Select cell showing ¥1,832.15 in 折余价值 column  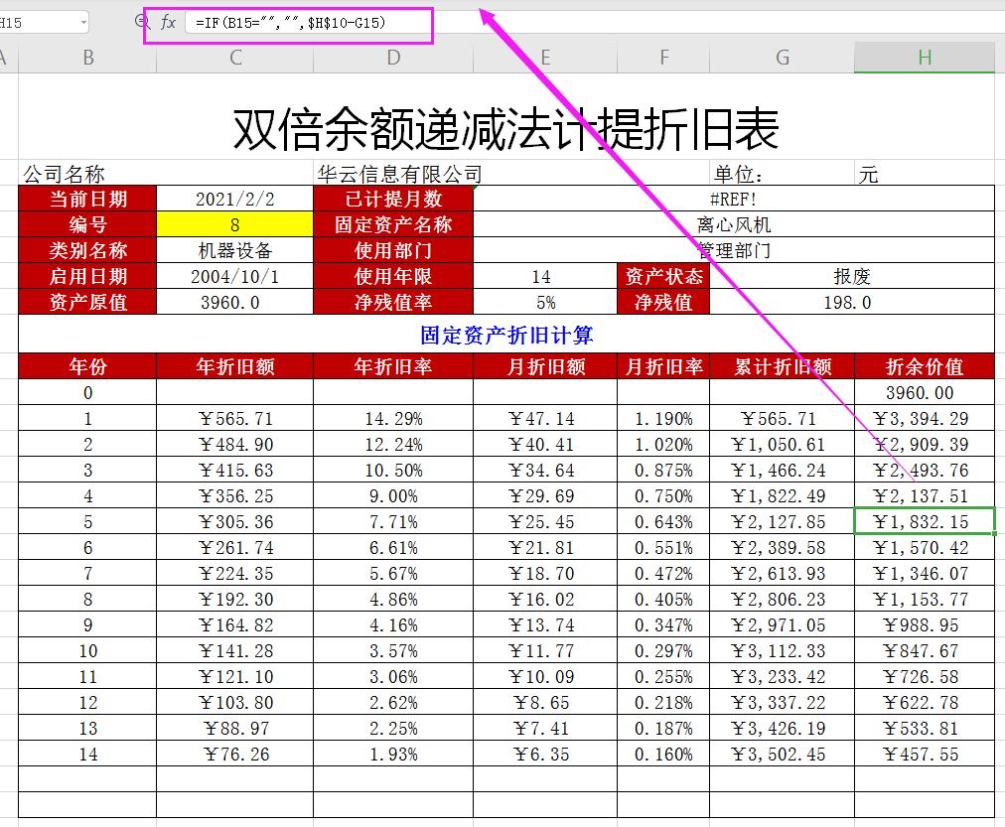(x=924, y=520)
